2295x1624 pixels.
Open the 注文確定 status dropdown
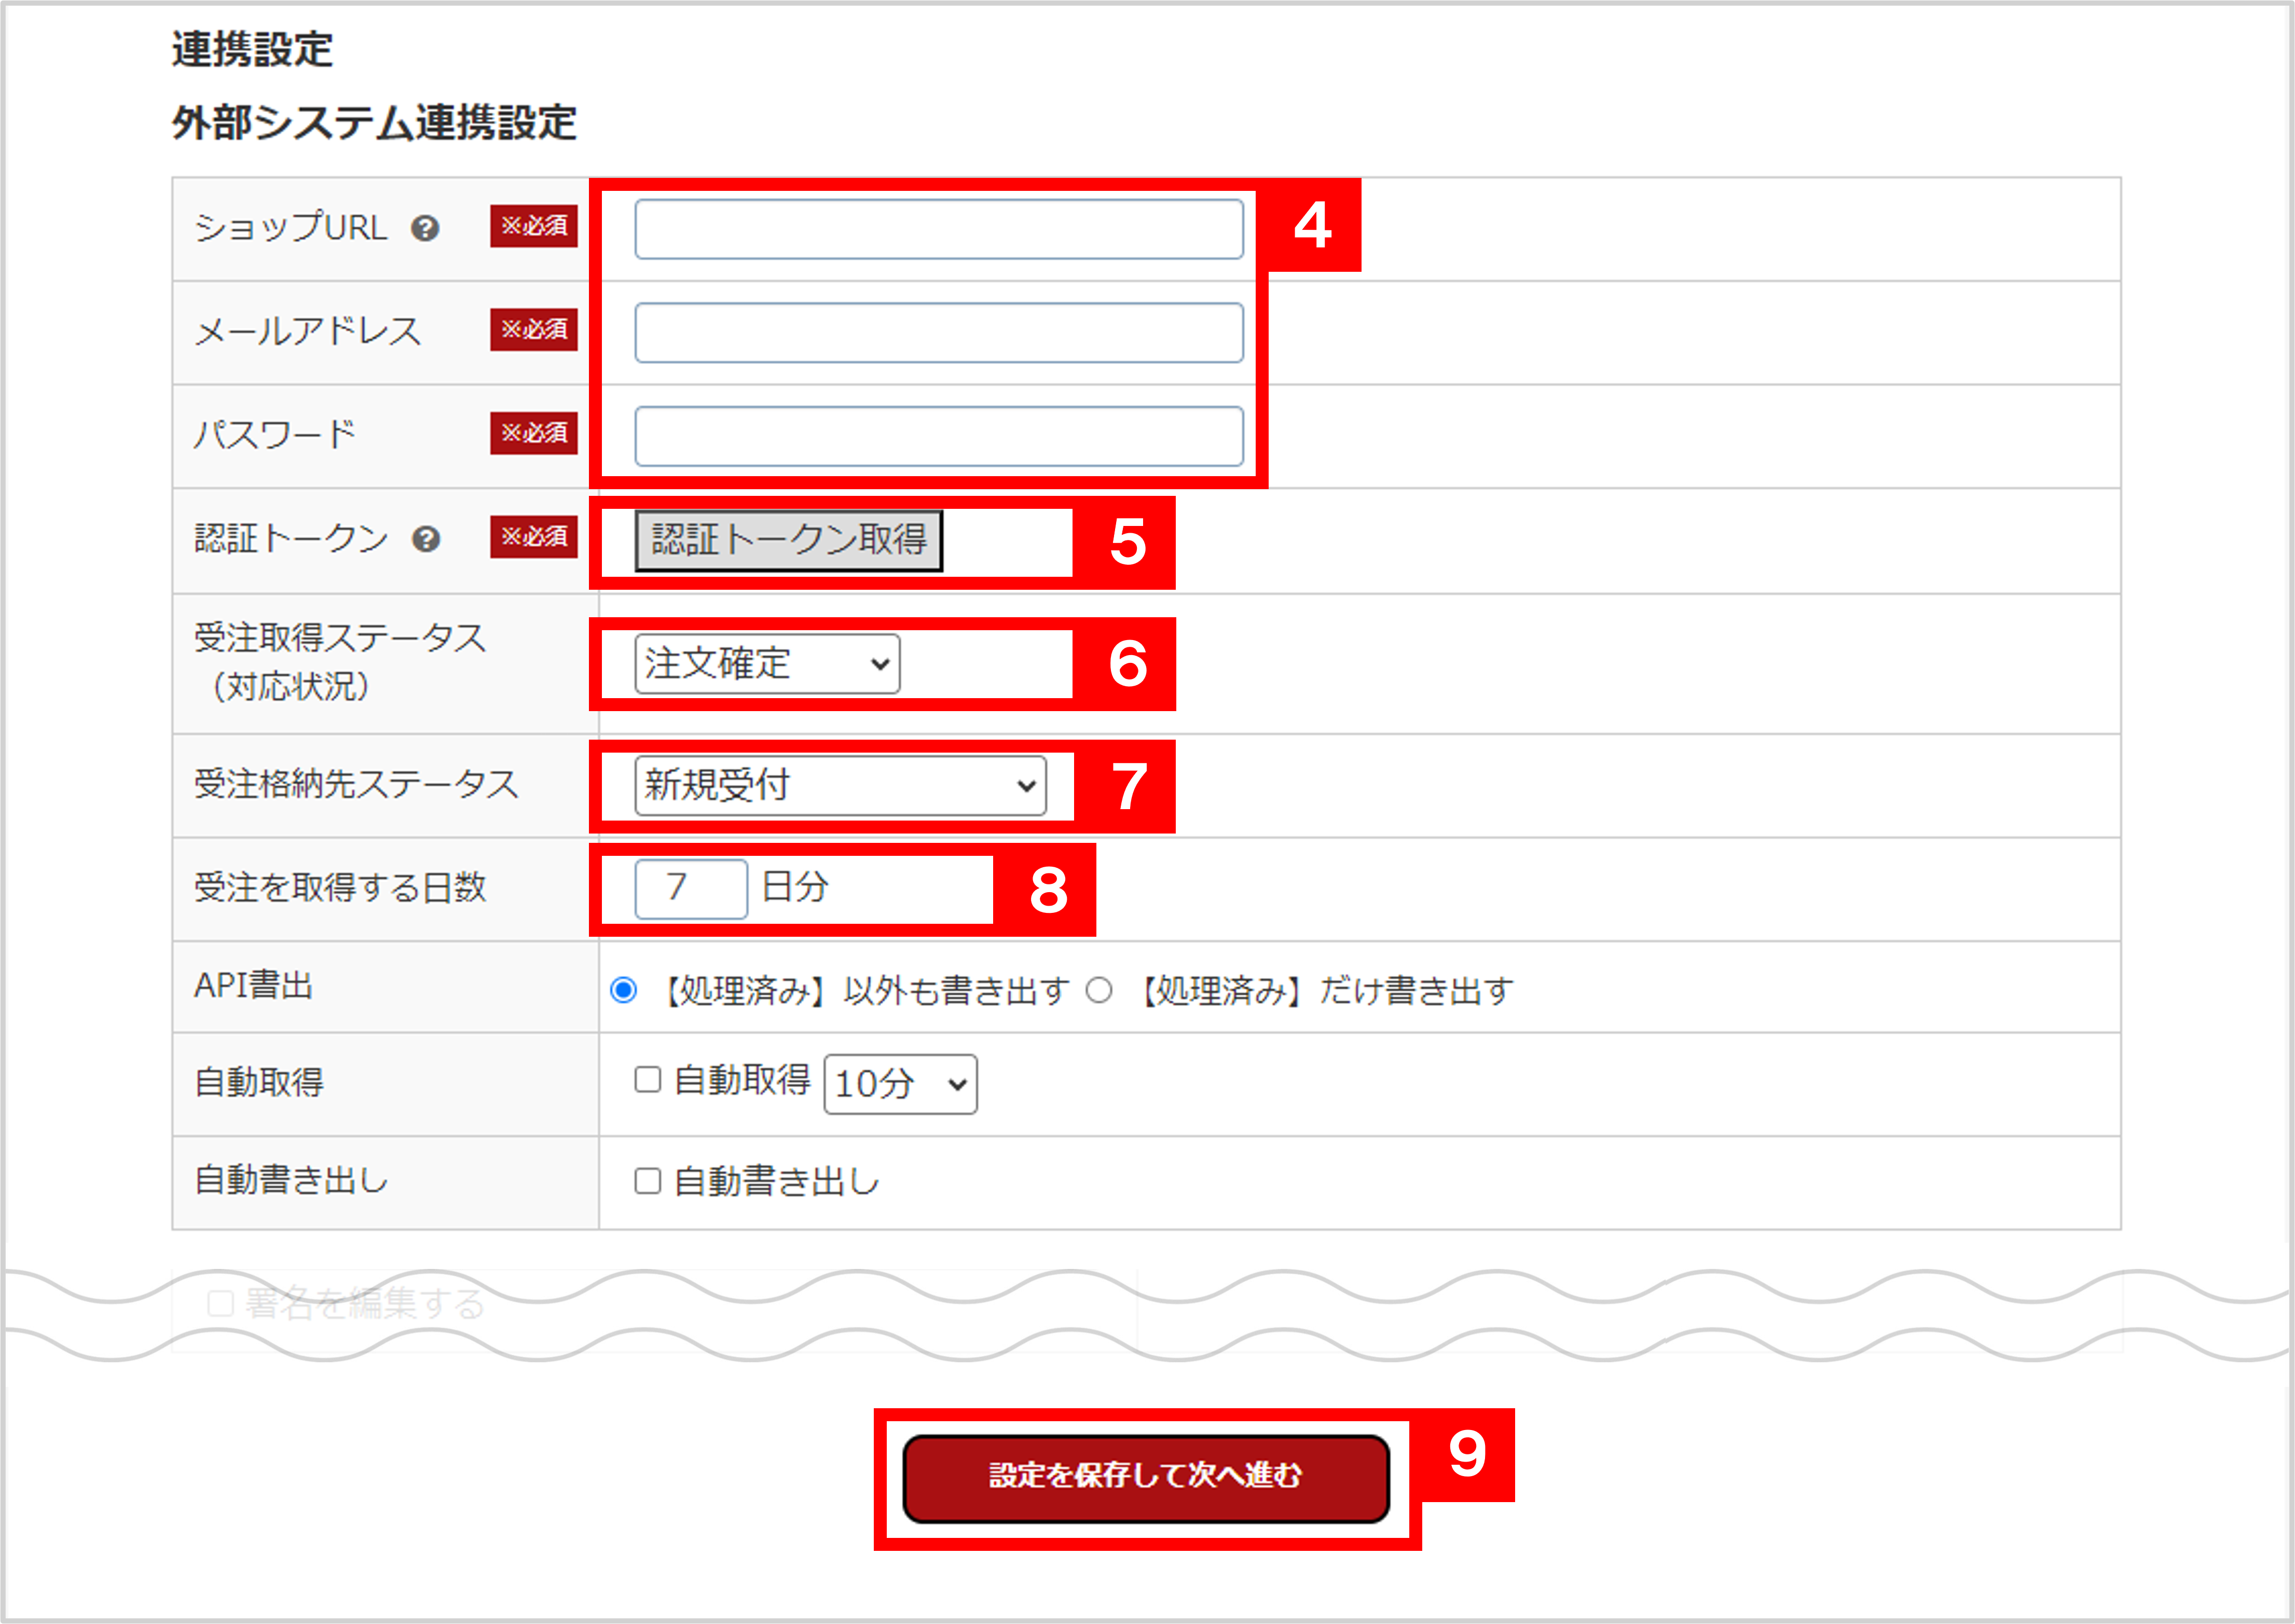[x=767, y=664]
